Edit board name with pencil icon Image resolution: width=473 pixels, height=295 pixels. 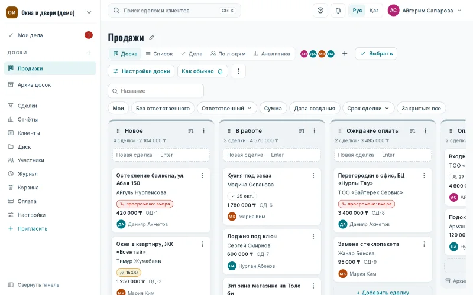pyautogui.click(x=152, y=38)
